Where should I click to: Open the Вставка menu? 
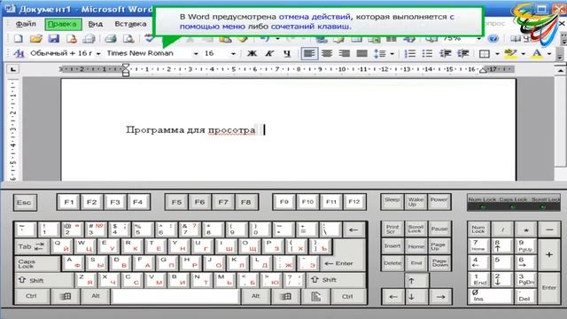[130, 24]
